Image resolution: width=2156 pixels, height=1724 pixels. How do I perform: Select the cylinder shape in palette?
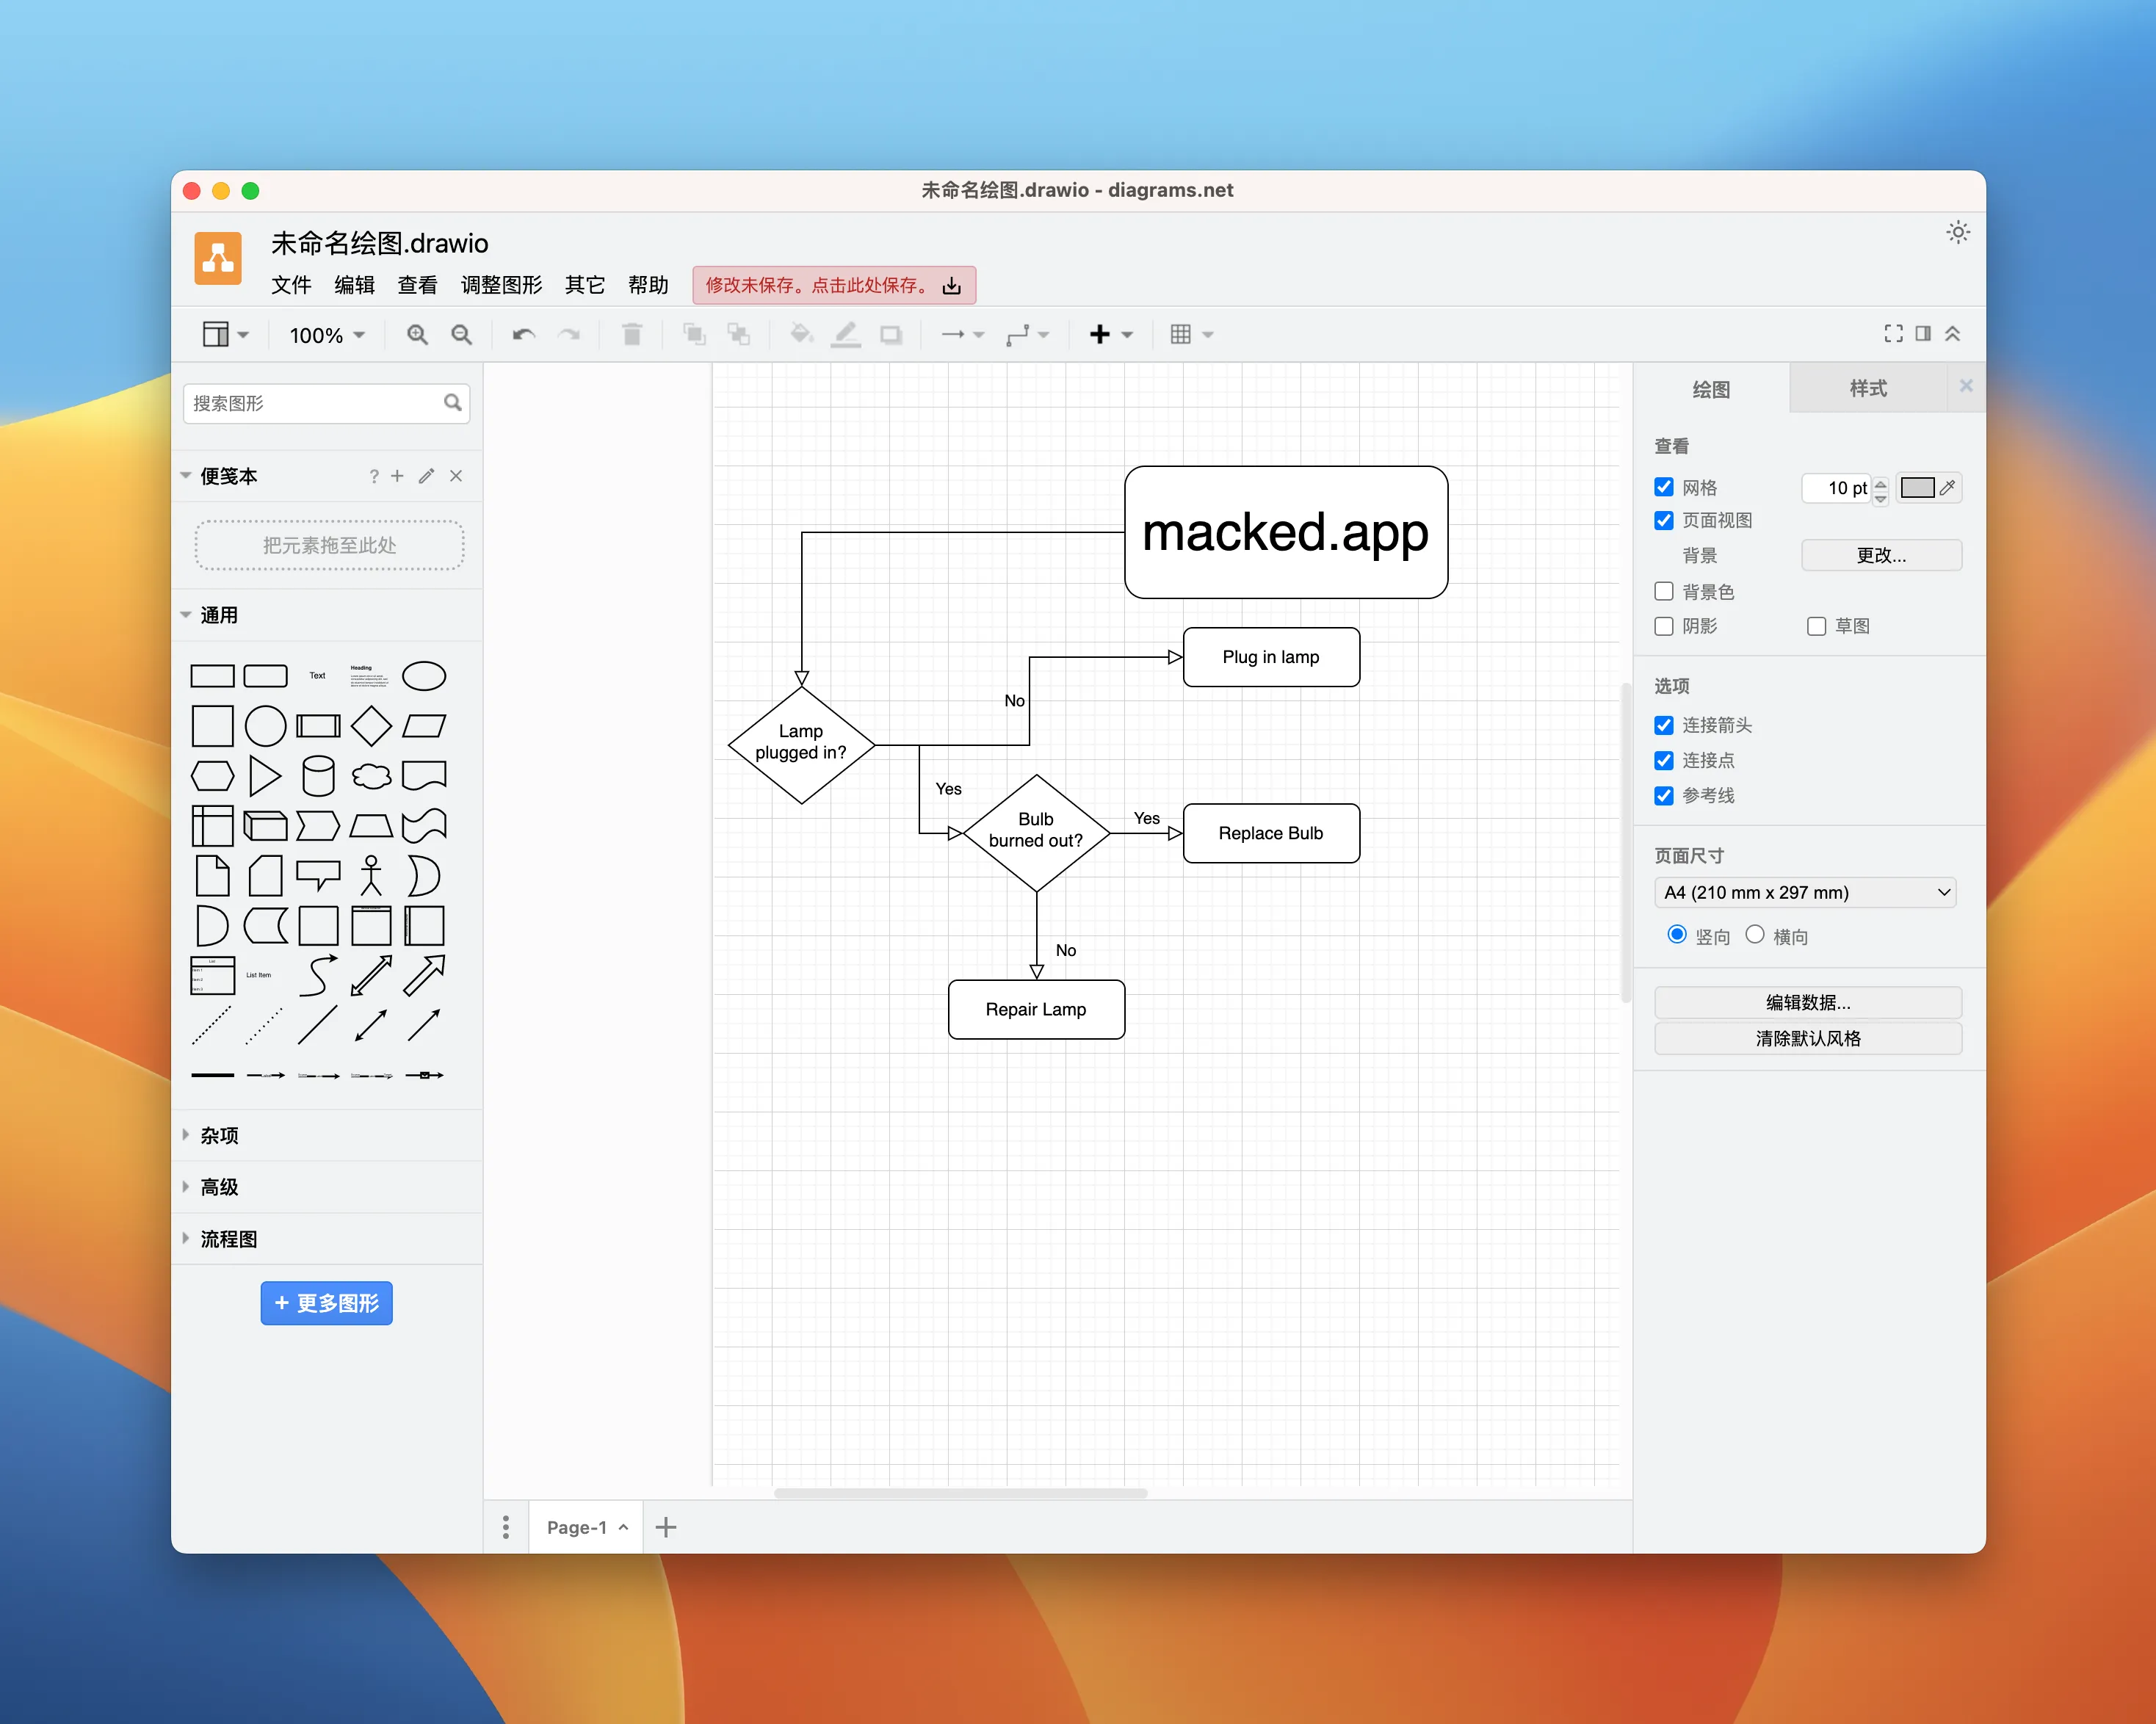click(318, 776)
